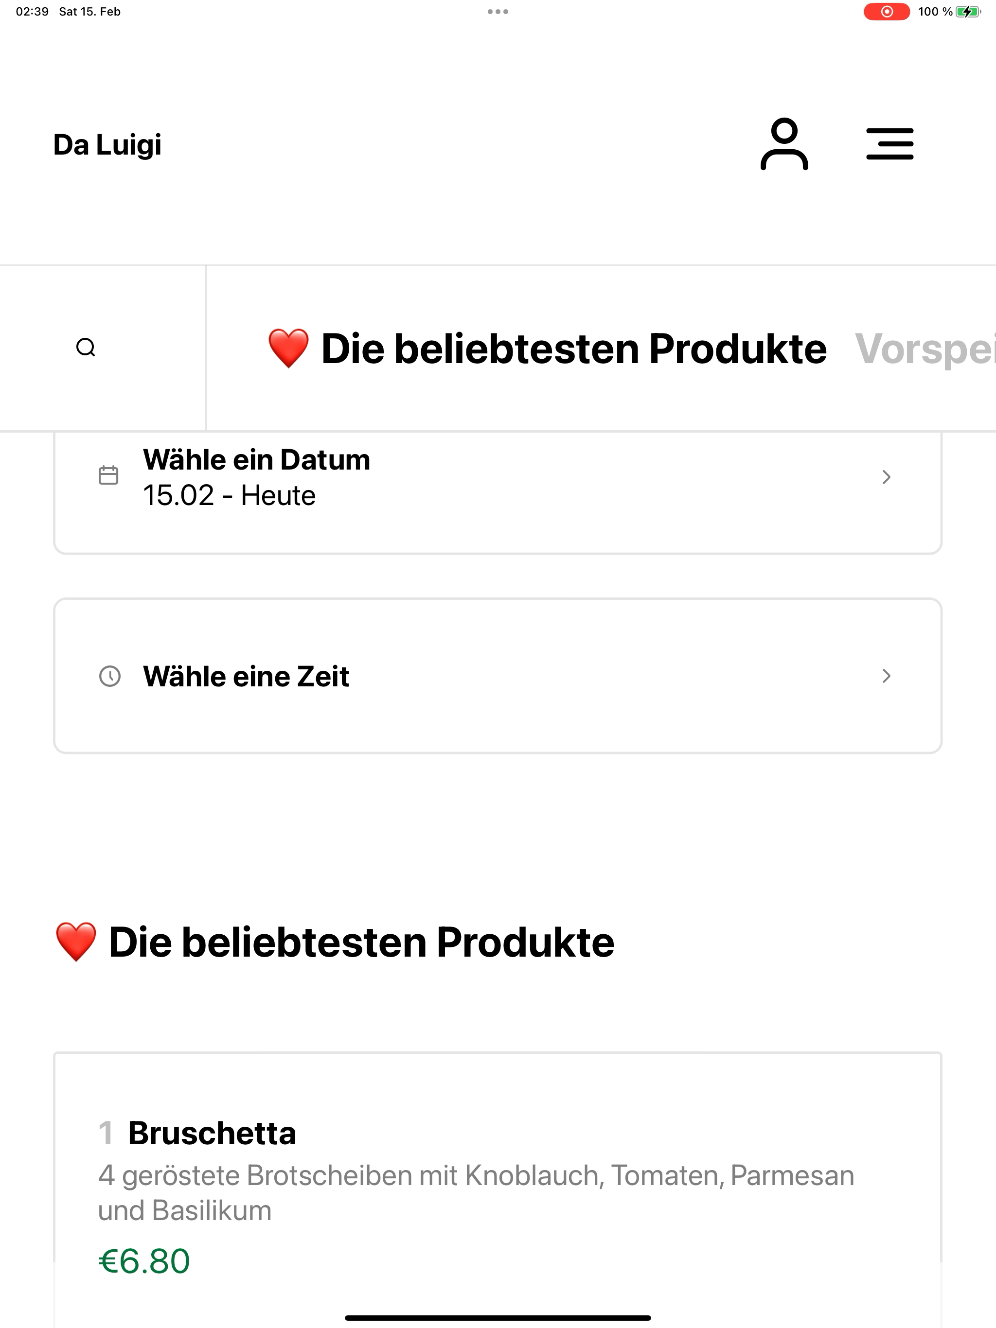Click the Bruschetta description text
The width and height of the screenshot is (996, 1328).
pos(476,1193)
